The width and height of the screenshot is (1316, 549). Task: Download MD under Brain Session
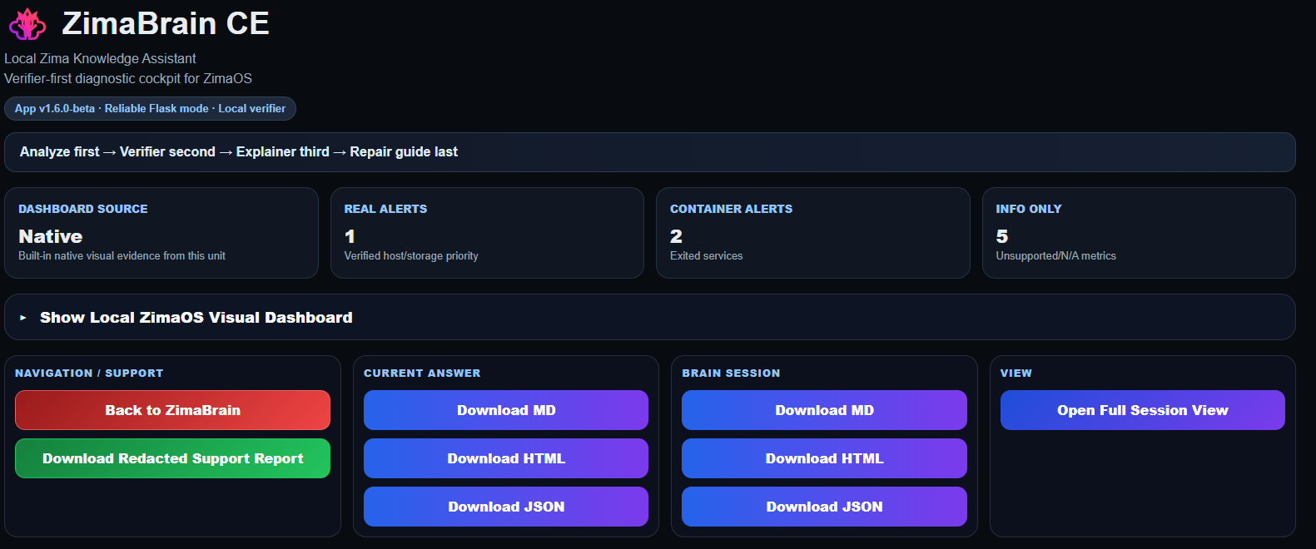[824, 410]
